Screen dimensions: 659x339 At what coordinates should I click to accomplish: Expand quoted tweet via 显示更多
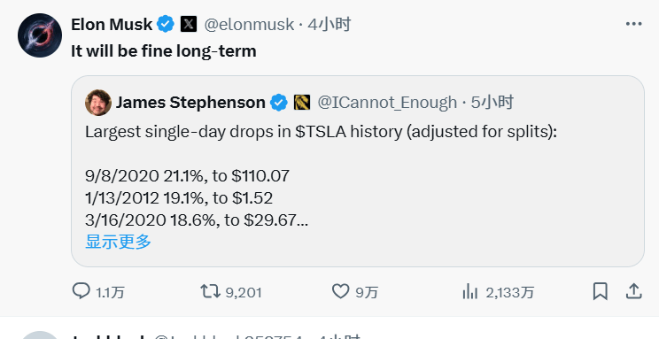click(118, 242)
